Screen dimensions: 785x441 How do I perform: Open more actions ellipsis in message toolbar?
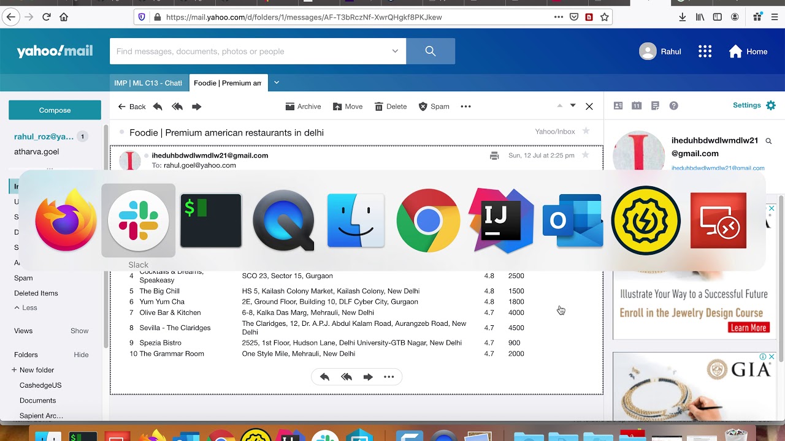point(466,107)
